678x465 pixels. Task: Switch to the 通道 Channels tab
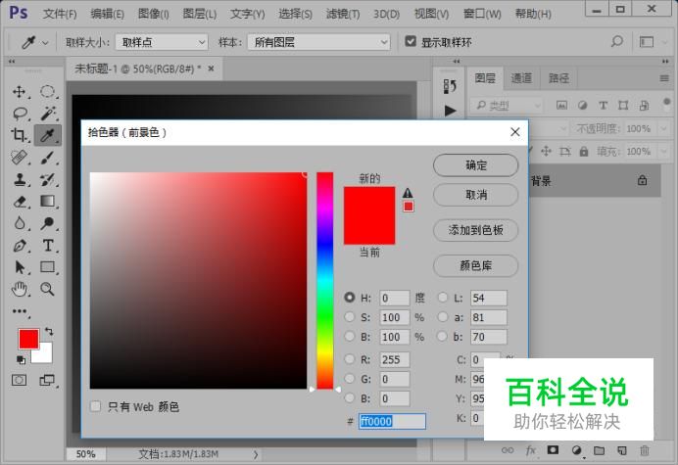coord(521,78)
